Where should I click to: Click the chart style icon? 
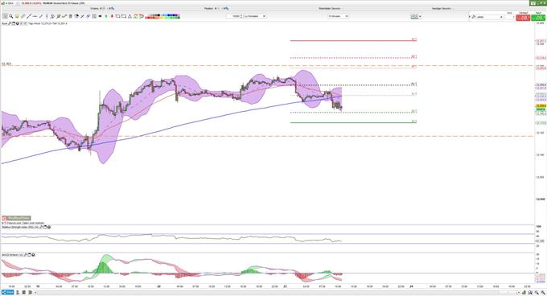(x=414, y=16)
